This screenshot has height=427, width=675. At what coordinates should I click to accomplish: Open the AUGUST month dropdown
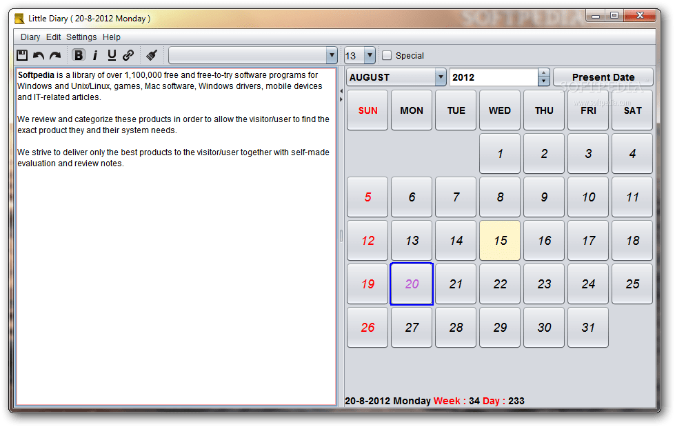click(x=396, y=77)
